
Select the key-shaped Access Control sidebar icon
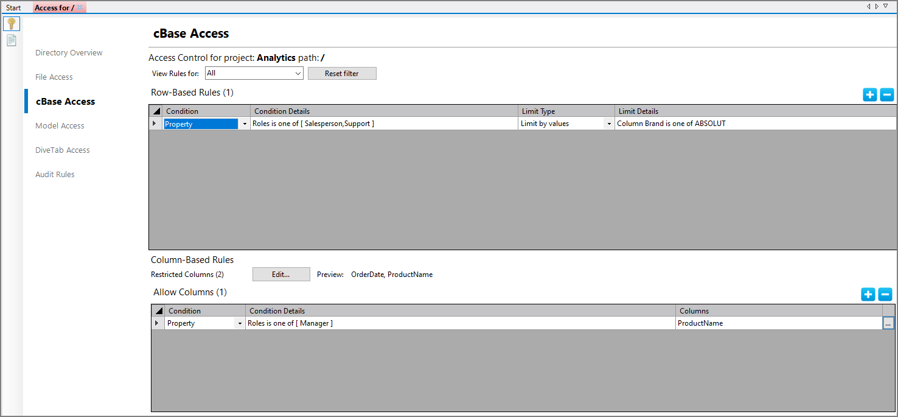11,23
